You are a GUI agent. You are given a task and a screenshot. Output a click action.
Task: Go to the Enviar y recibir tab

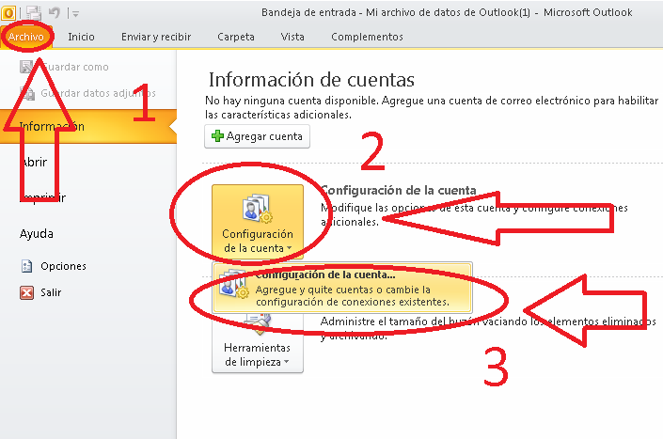pos(156,37)
